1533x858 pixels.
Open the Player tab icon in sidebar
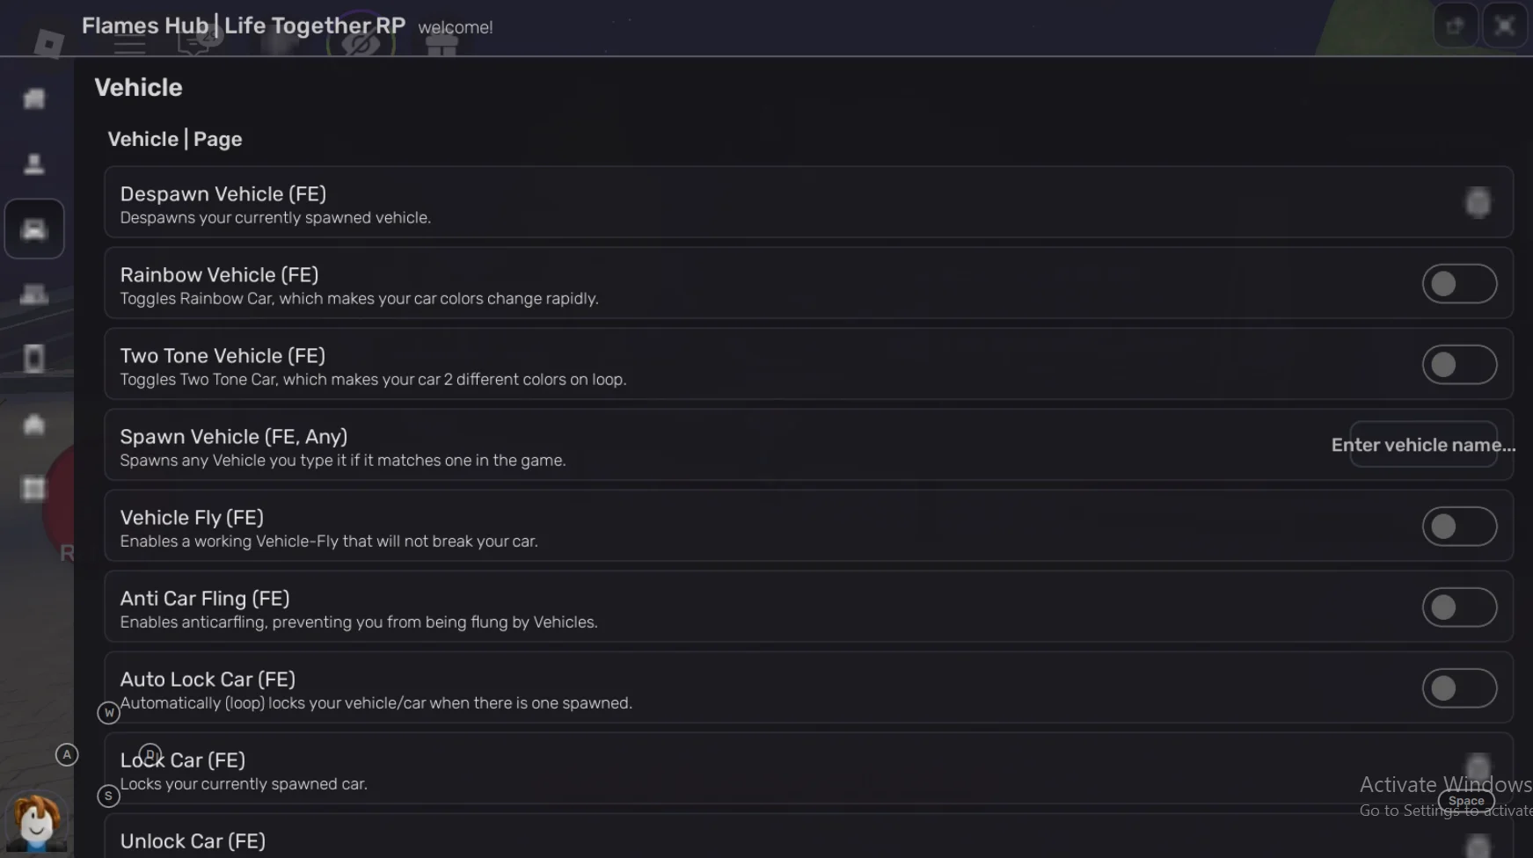(34, 164)
